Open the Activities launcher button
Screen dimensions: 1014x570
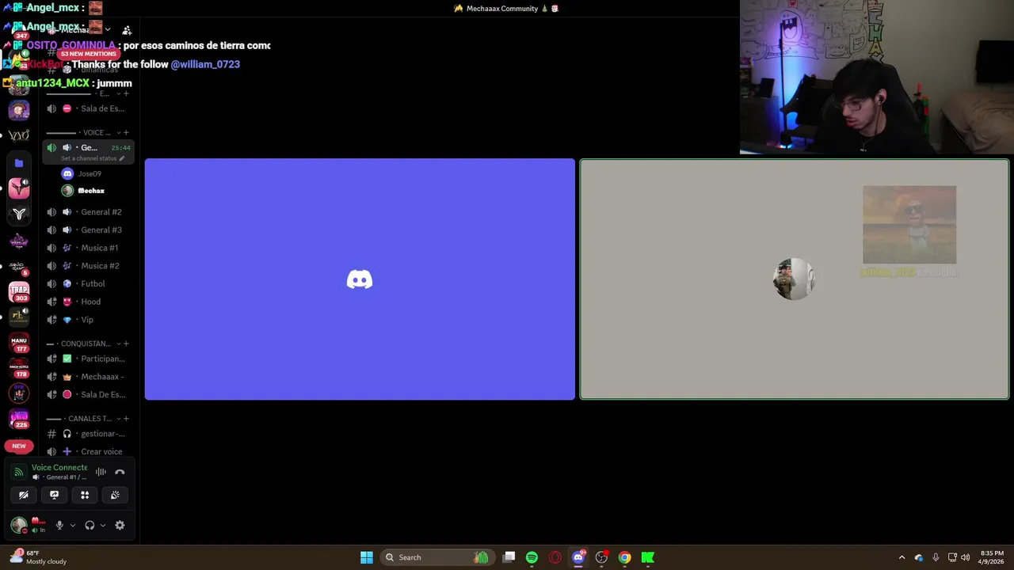[85, 495]
